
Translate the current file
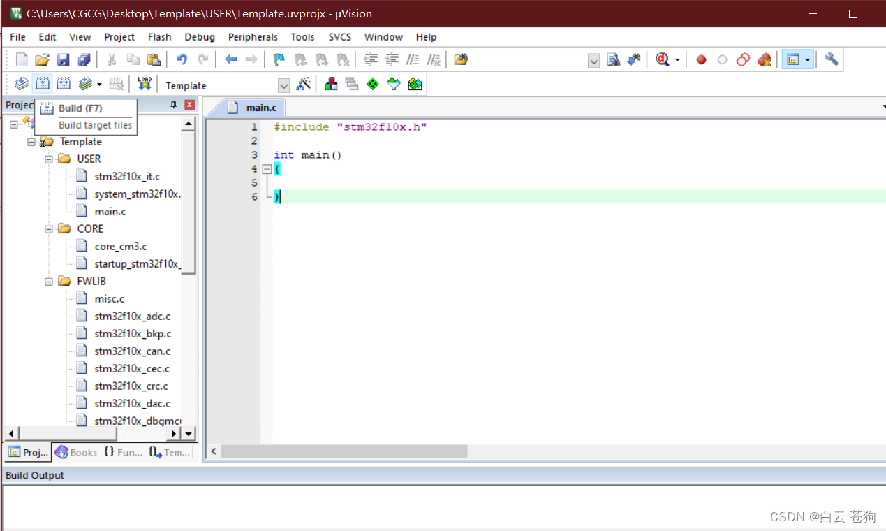(x=22, y=84)
